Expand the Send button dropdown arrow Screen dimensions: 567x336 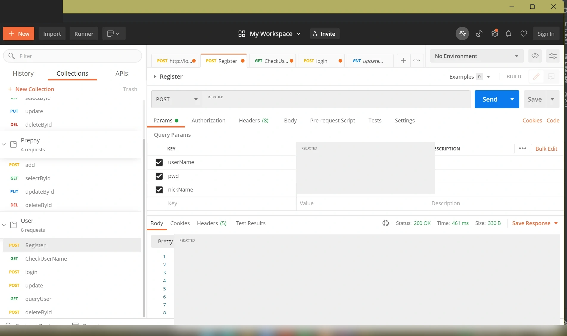coord(512,99)
